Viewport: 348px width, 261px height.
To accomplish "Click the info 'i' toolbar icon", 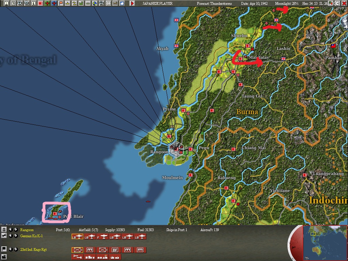I will tap(34, 3).
